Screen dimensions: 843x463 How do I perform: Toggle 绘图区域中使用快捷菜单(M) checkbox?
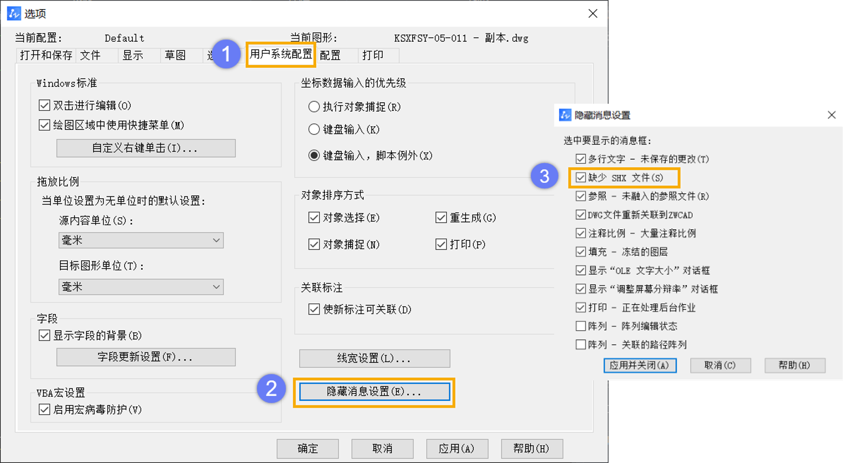pos(44,125)
